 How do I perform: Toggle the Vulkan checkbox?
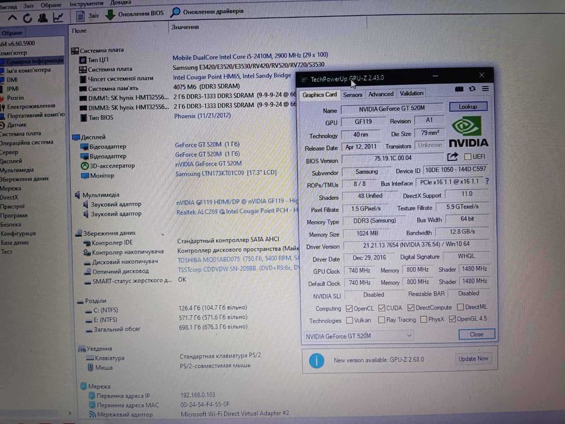[349, 320]
